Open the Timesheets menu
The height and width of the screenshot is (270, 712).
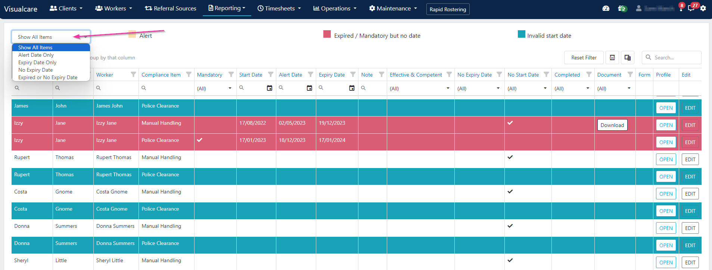click(x=279, y=8)
